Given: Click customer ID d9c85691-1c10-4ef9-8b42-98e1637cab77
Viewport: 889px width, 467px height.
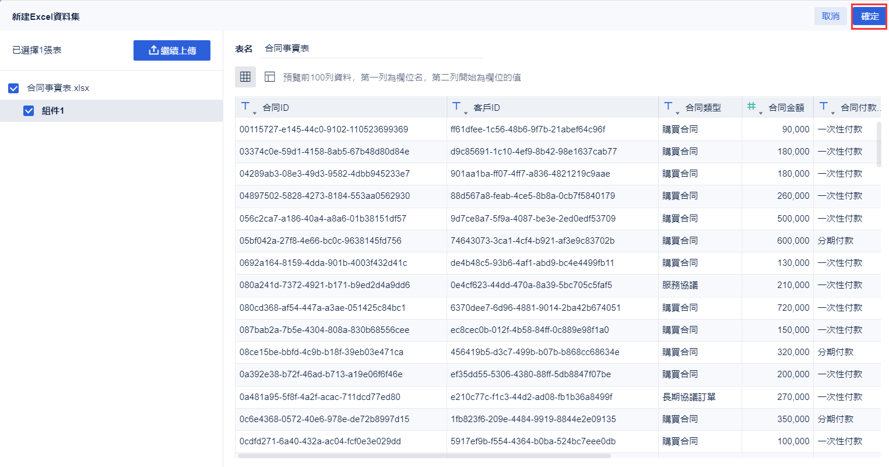Looking at the screenshot, I should (553, 152).
